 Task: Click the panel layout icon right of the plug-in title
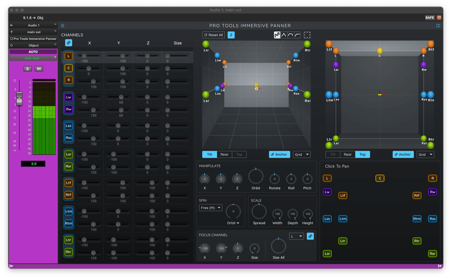point(438,26)
